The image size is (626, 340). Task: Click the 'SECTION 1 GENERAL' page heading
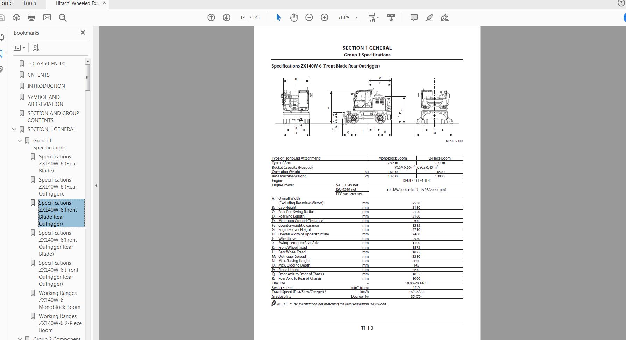(x=367, y=48)
